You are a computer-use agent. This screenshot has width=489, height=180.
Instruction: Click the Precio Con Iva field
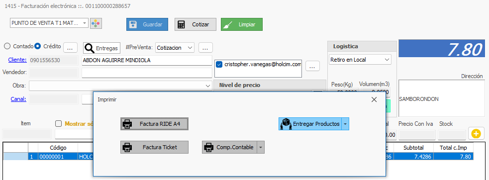coord(417,135)
